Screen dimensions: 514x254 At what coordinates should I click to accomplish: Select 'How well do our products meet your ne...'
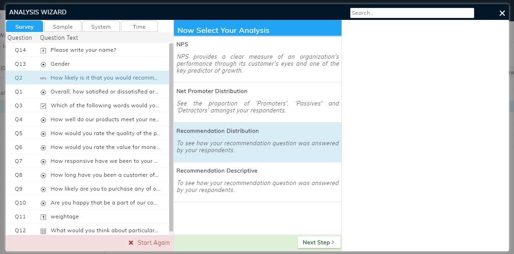pos(105,119)
